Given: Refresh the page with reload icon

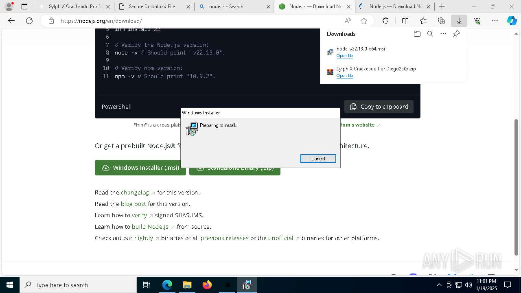Looking at the screenshot, I should coord(29,21).
